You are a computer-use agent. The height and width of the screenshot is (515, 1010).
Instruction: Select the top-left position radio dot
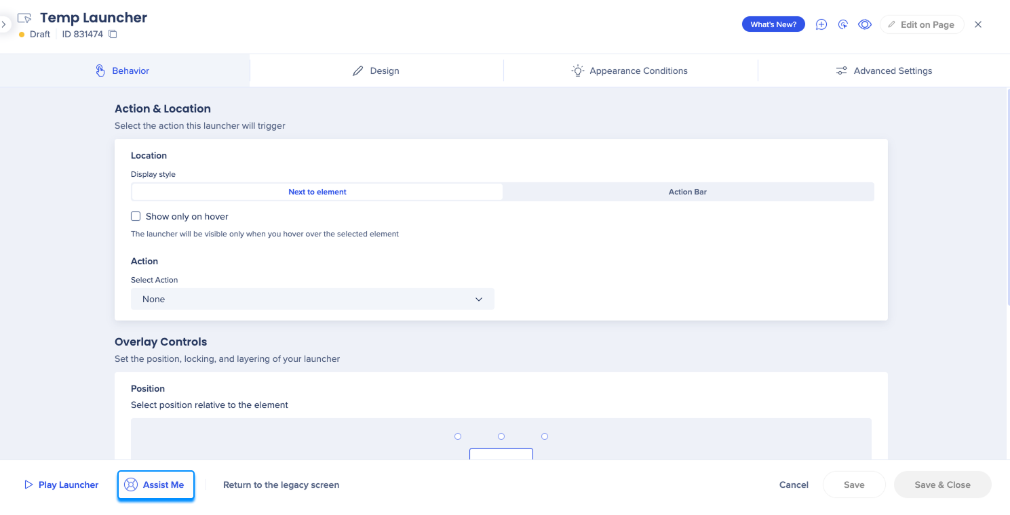click(x=458, y=436)
